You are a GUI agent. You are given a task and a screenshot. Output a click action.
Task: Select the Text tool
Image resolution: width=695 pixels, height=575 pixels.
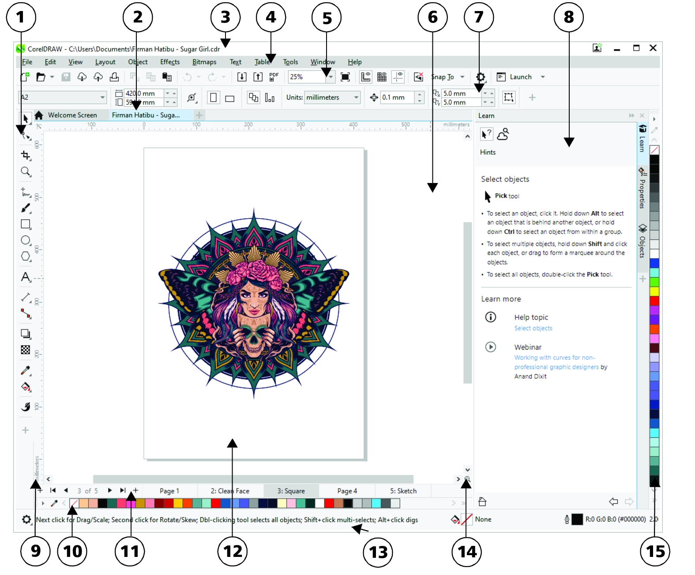tap(26, 277)
